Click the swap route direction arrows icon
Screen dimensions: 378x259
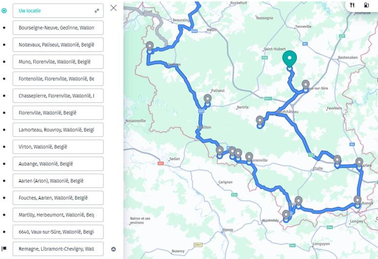click(x=97, y=11)
